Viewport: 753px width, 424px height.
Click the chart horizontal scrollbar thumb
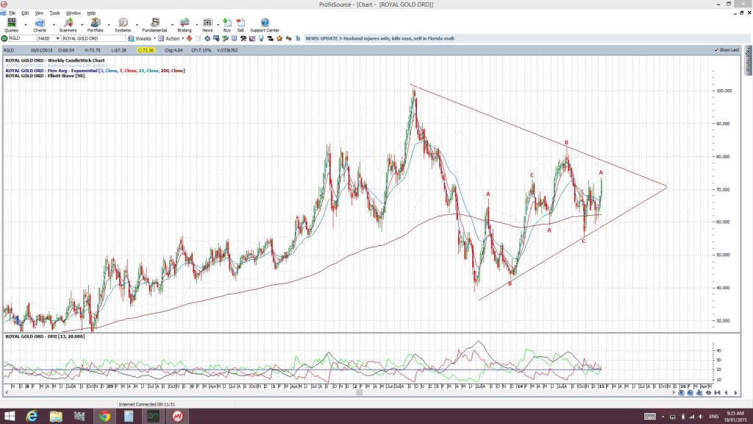tap(359, 393)
